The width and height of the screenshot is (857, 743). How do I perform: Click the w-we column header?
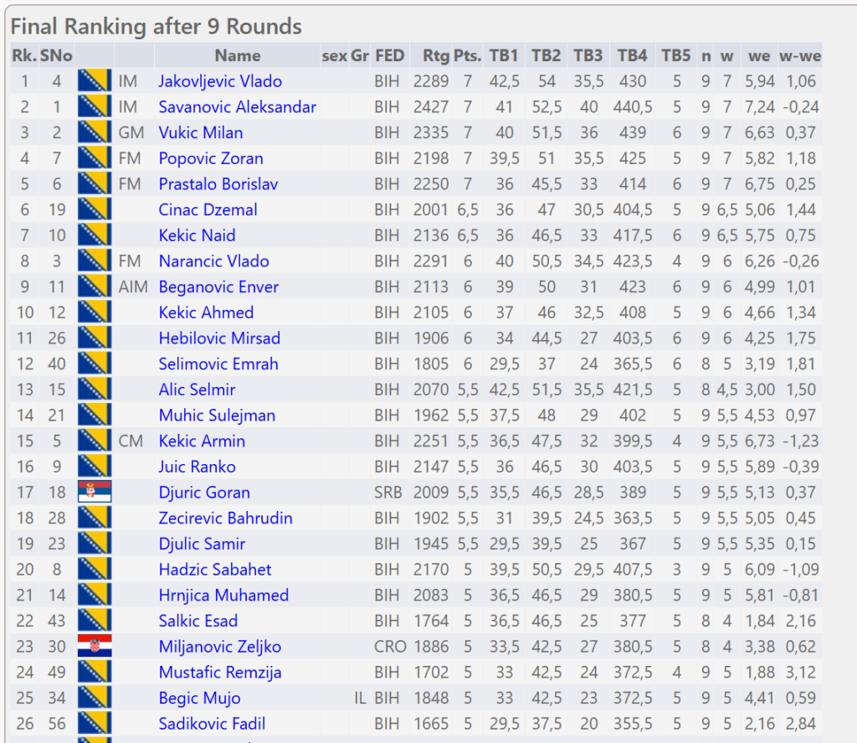click(x=800, y=56)
